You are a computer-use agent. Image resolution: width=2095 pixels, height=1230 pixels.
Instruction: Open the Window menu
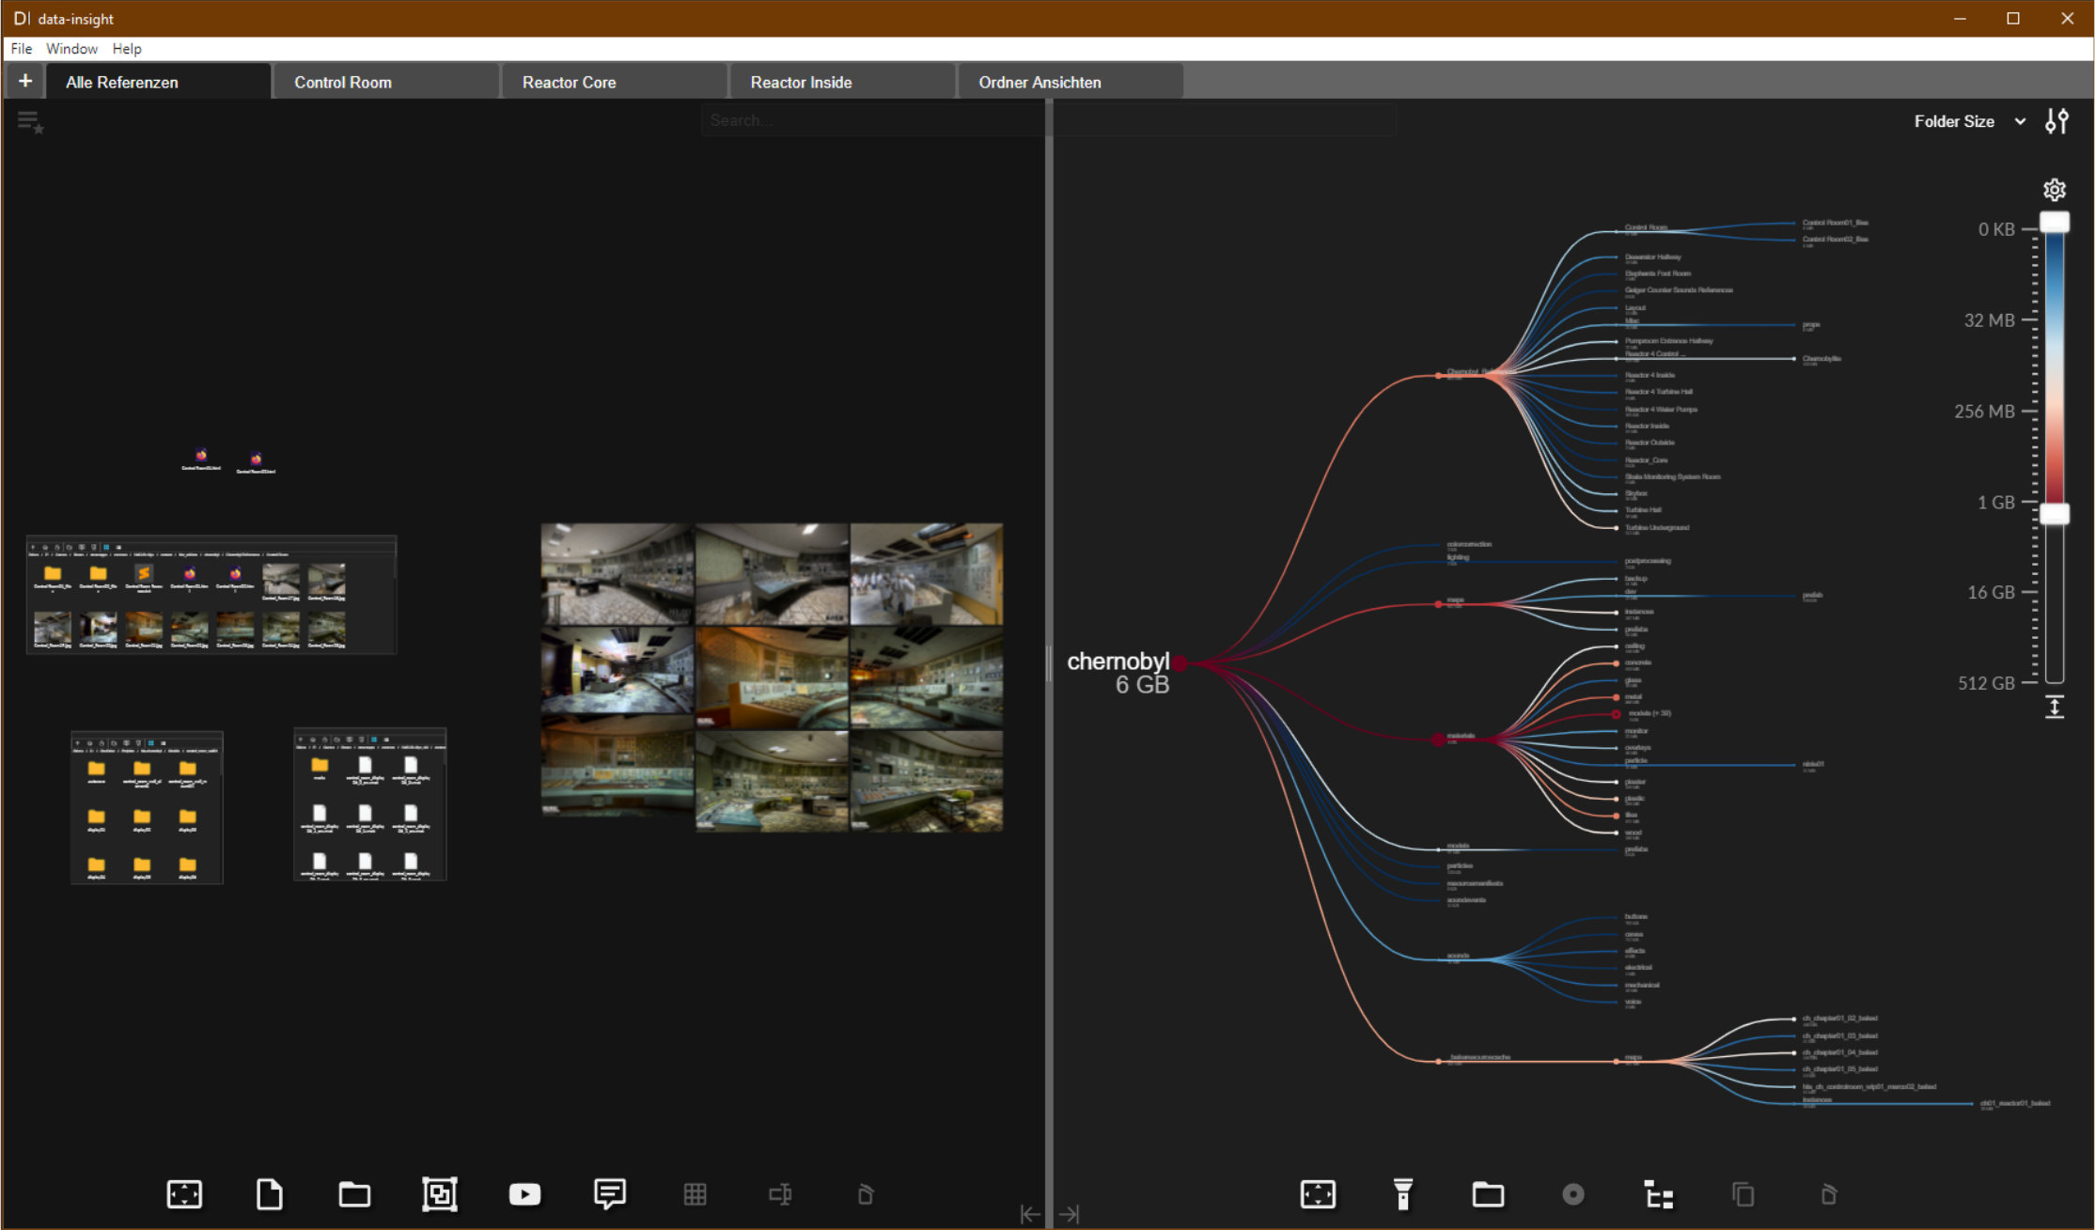[x=71, y=49]
